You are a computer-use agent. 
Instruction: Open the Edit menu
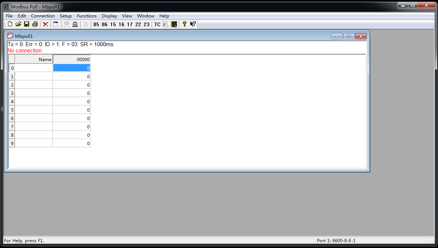pos(22,16)
